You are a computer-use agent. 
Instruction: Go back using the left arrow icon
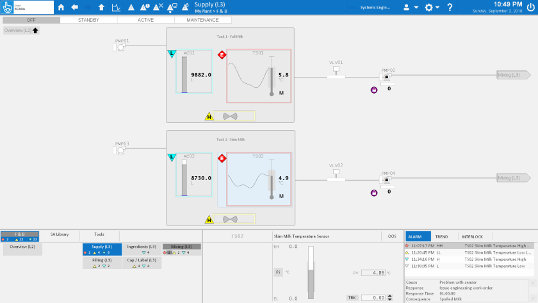75,8
